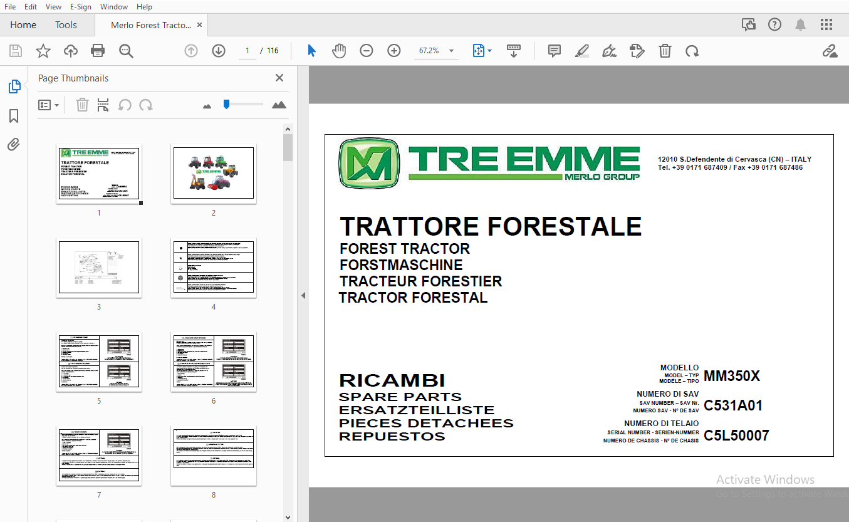Viewport: 849px width, 522px height.
Task: Open the apps grid menu
Action: [x=826, y=25]
